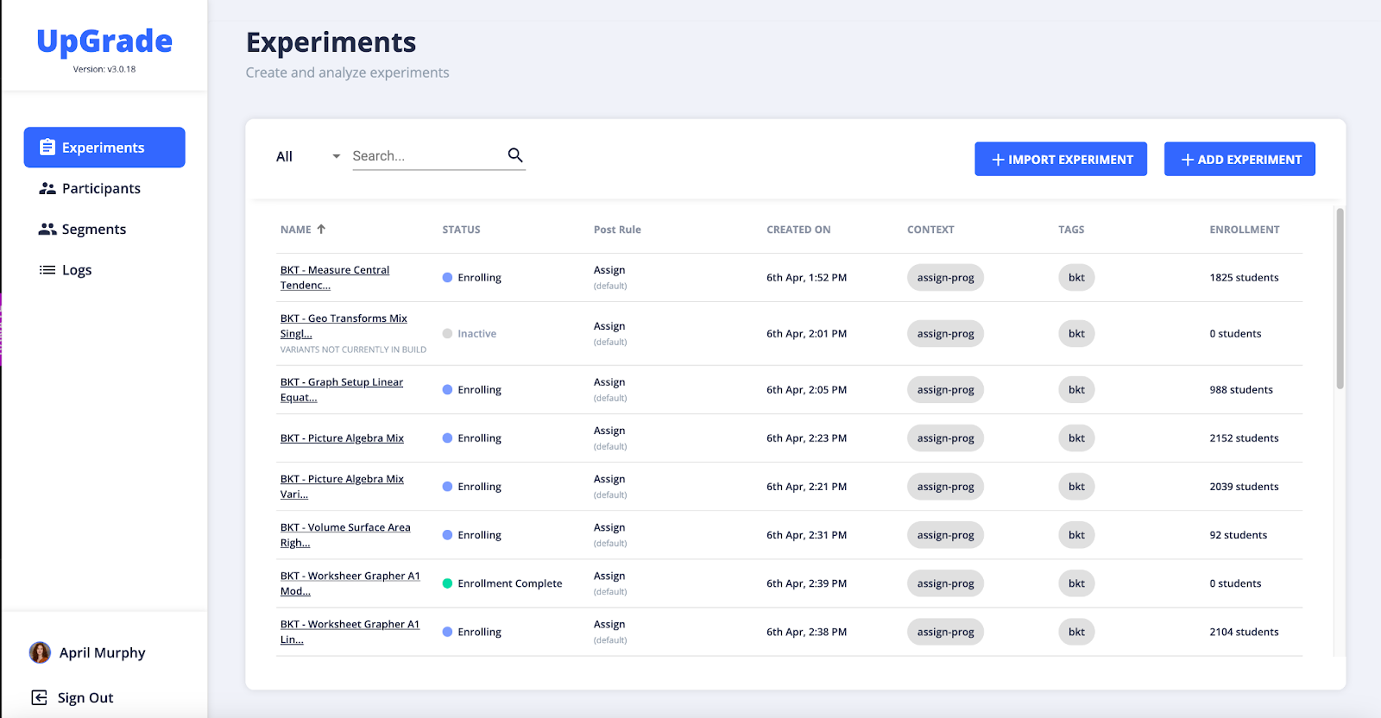Click the 92 students enrollment value
1381x718 pixels.
(1238, 535)
